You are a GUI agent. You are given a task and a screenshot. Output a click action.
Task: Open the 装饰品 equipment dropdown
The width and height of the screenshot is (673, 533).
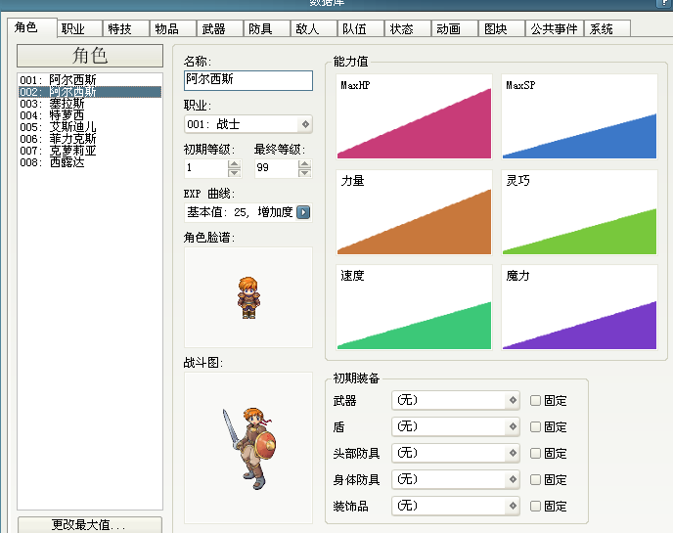(x=456, y=506)
